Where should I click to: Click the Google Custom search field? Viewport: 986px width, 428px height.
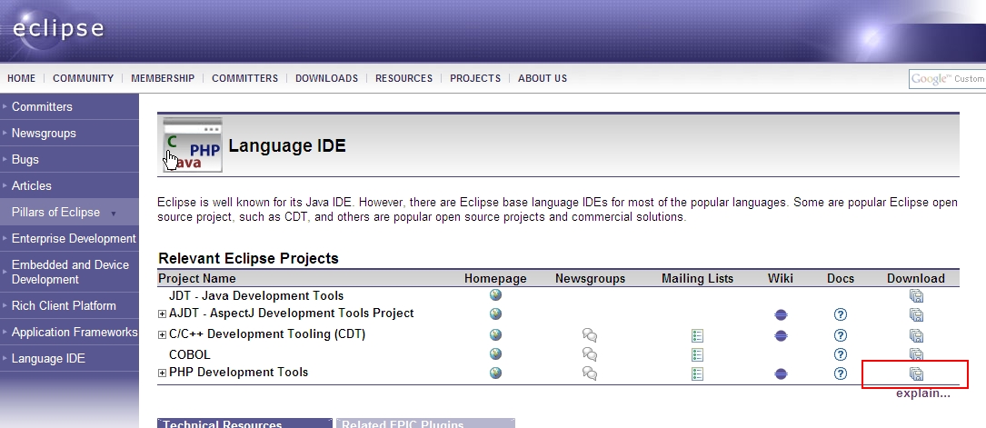coord(947,79)
